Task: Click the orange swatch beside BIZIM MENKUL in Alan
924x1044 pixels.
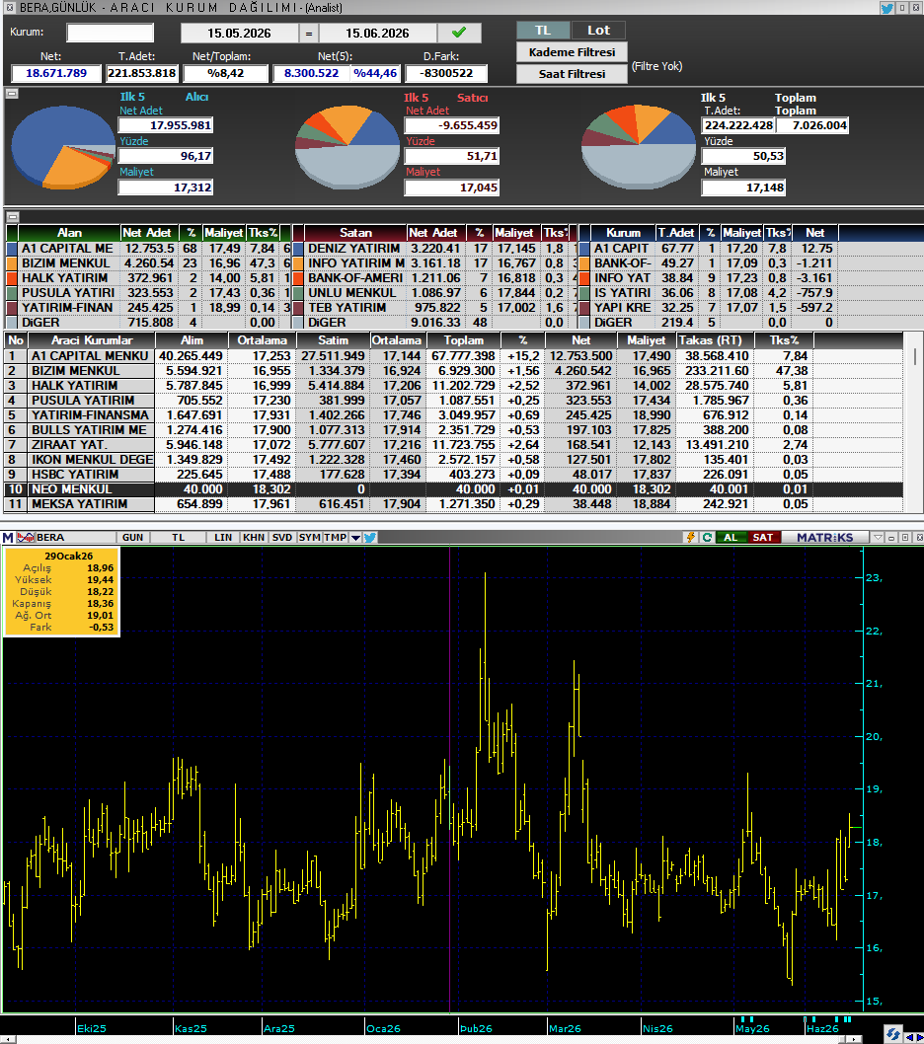Action: 11,263
